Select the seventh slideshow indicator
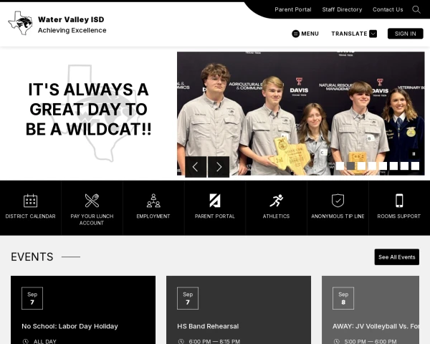This screenshot has width=430, height=344. 404,166
